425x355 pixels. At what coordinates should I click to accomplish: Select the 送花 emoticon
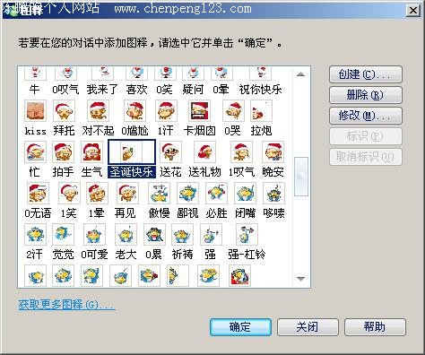tap(170, 152)
